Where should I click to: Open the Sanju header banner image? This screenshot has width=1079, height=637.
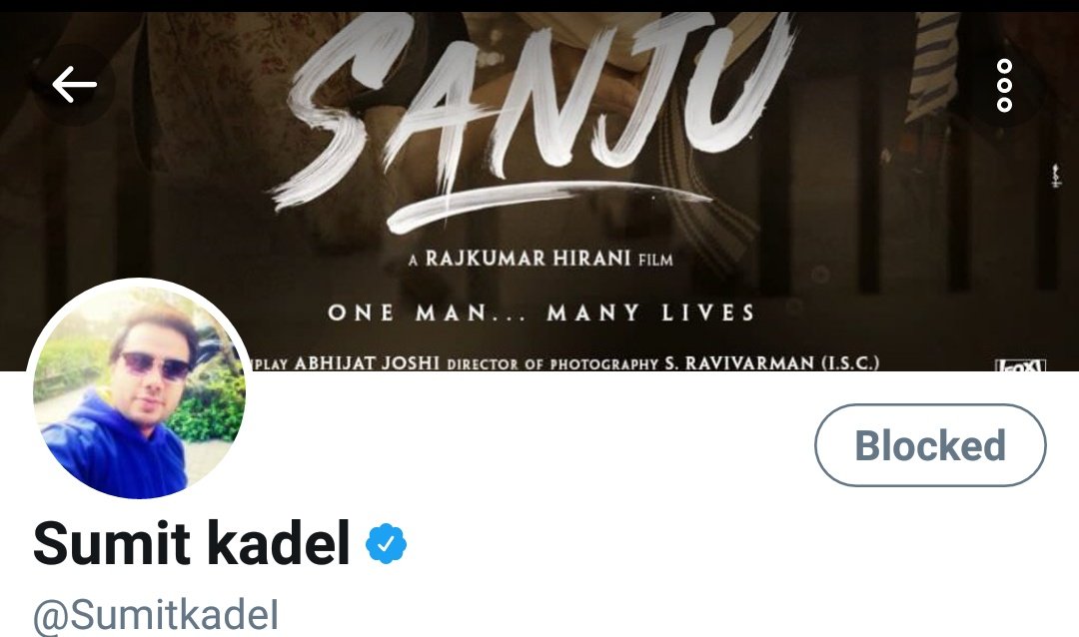(539, 192)
